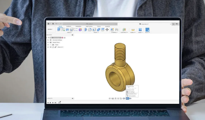Select the Shell tool
The width and height of the screenshot is (205, 120).
[94, 30]
